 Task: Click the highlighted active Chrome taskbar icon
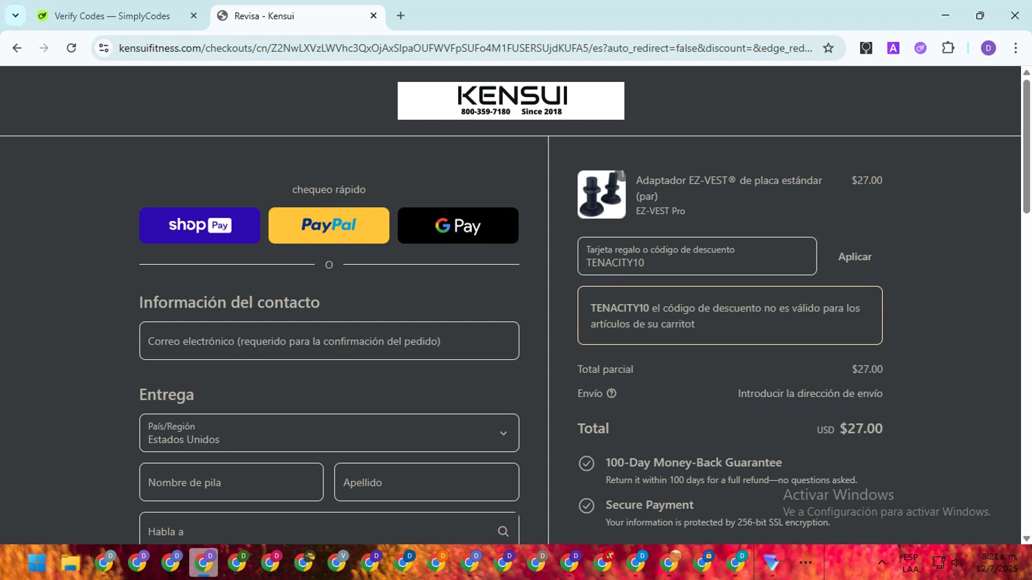click(x=204, y=563)
